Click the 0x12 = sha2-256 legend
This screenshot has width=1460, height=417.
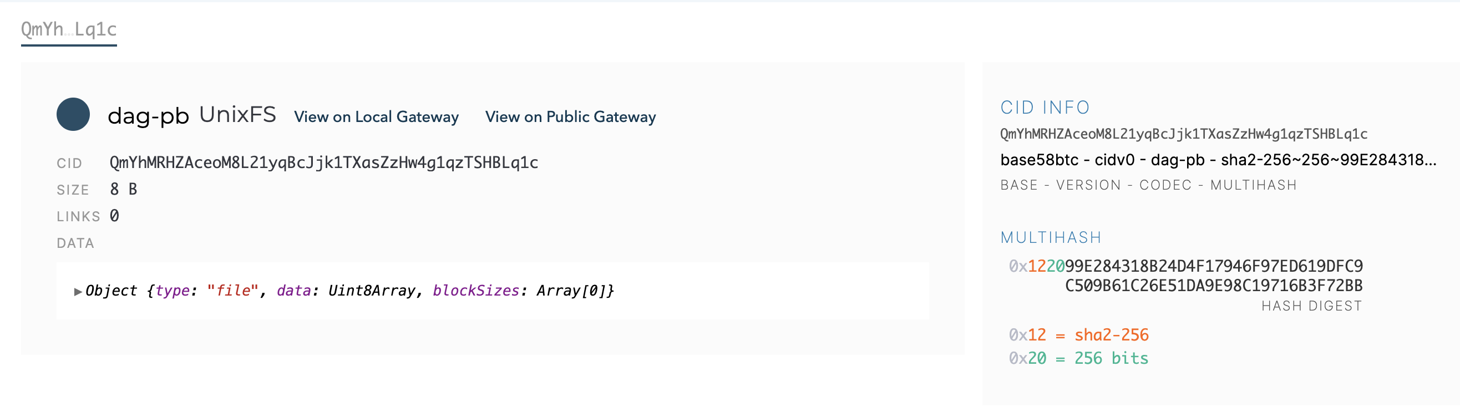(1078, 335)
